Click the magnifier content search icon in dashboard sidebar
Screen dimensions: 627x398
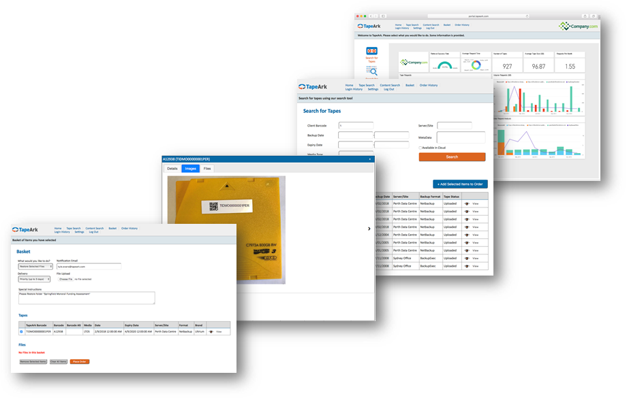(x=372, y=71)
